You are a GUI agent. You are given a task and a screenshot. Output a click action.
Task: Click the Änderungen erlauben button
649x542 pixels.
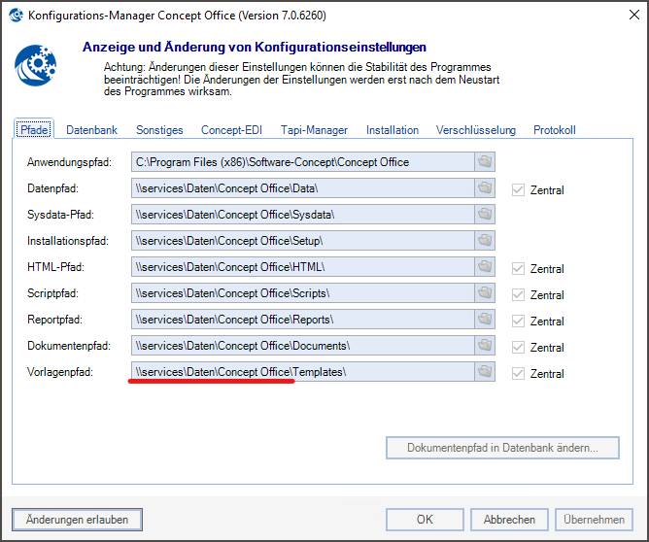pyautogui.click(x=77, y=520)
